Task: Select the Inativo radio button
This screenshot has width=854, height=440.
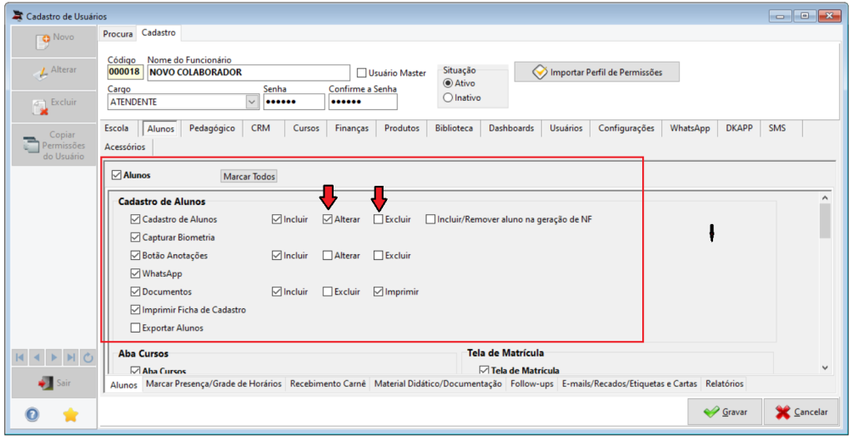Action: click(448, 98)
